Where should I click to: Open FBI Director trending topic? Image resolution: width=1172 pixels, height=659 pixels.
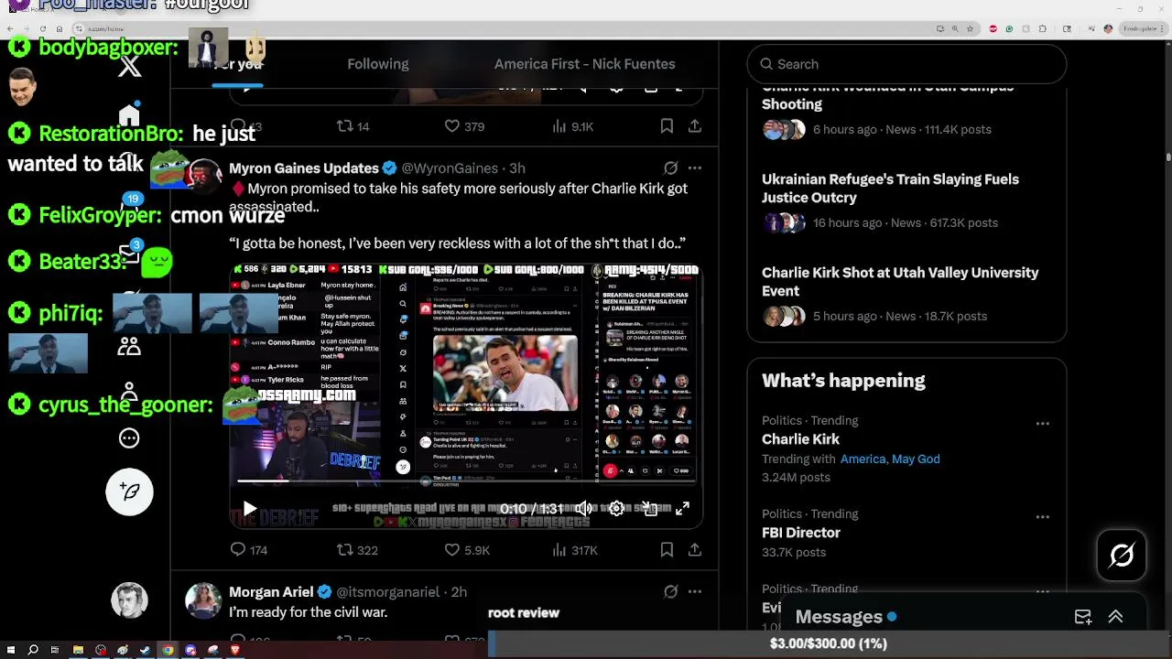(801, 533)
